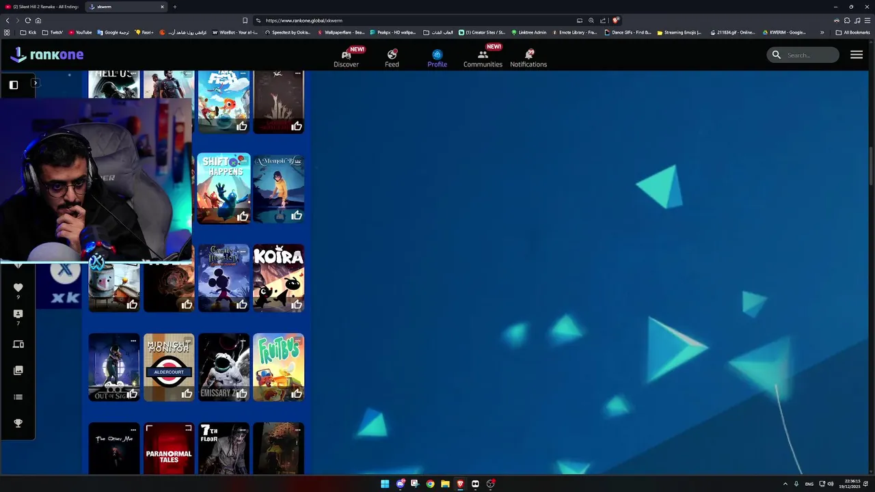Like the Shift Happens game

pyautogui.click(x=242, y=216)
